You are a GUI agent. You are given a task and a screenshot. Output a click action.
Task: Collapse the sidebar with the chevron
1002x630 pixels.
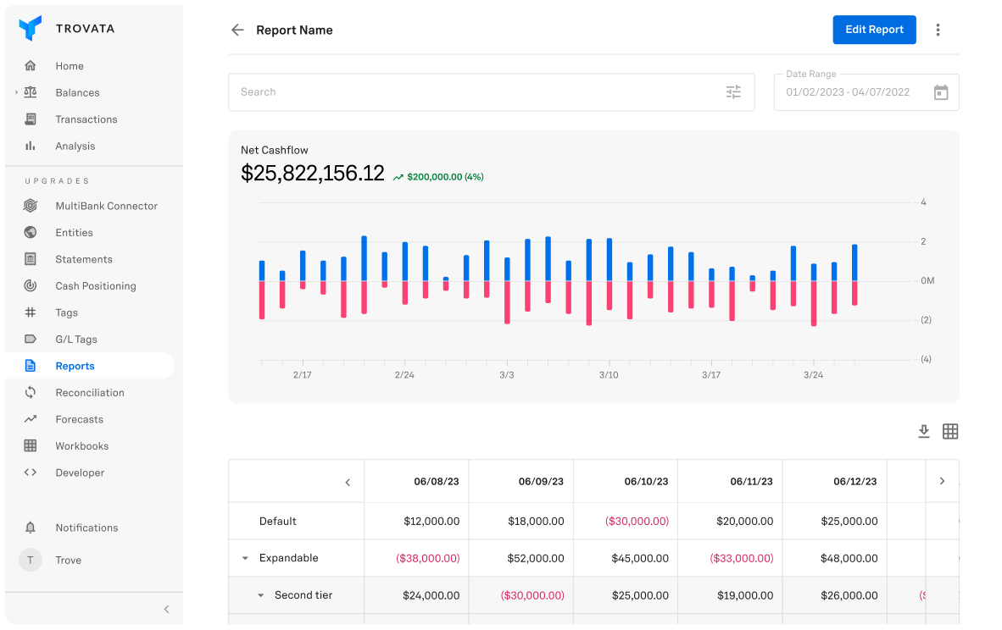pos(166,609)
